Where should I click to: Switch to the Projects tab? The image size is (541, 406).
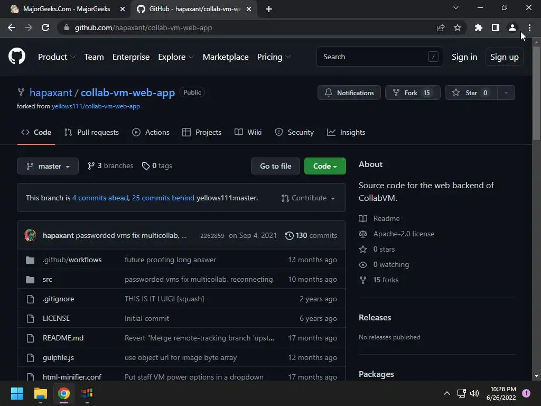tap(202, 132)
